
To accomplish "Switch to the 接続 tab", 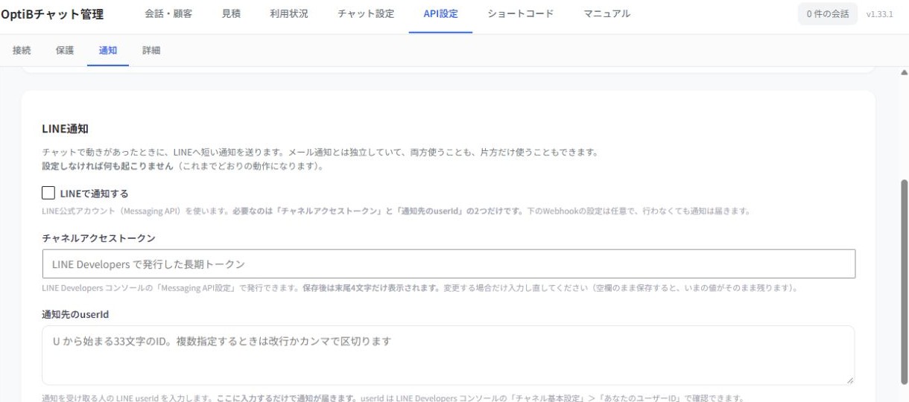I will [x=22, y=51].
